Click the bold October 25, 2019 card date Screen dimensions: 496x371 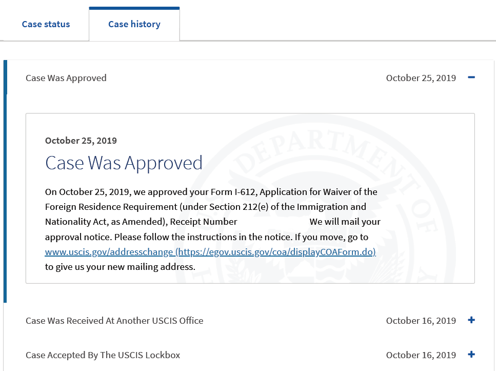point(81,141)
